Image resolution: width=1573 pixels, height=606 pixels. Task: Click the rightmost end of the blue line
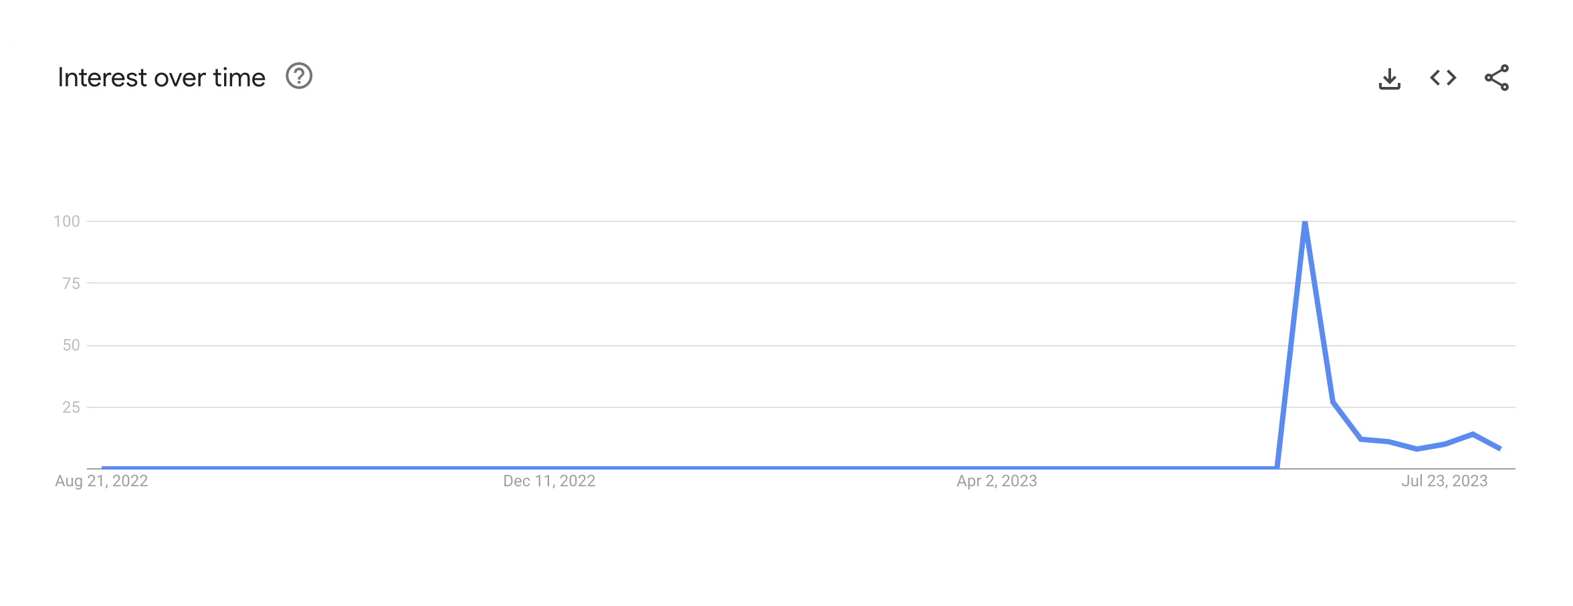click(1500, 448)
